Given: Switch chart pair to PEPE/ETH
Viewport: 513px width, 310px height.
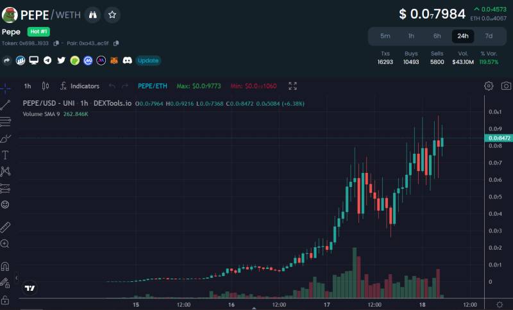Looking at the screenshot, I should pos(153,86).
